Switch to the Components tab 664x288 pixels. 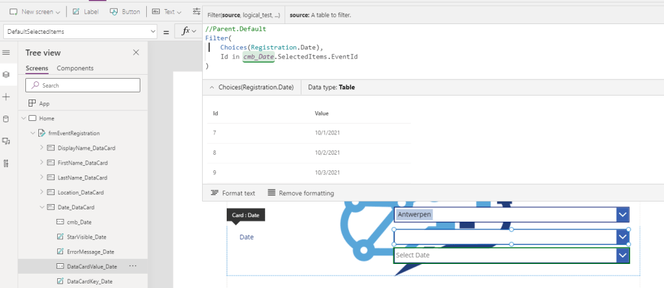tap(75, 68)
